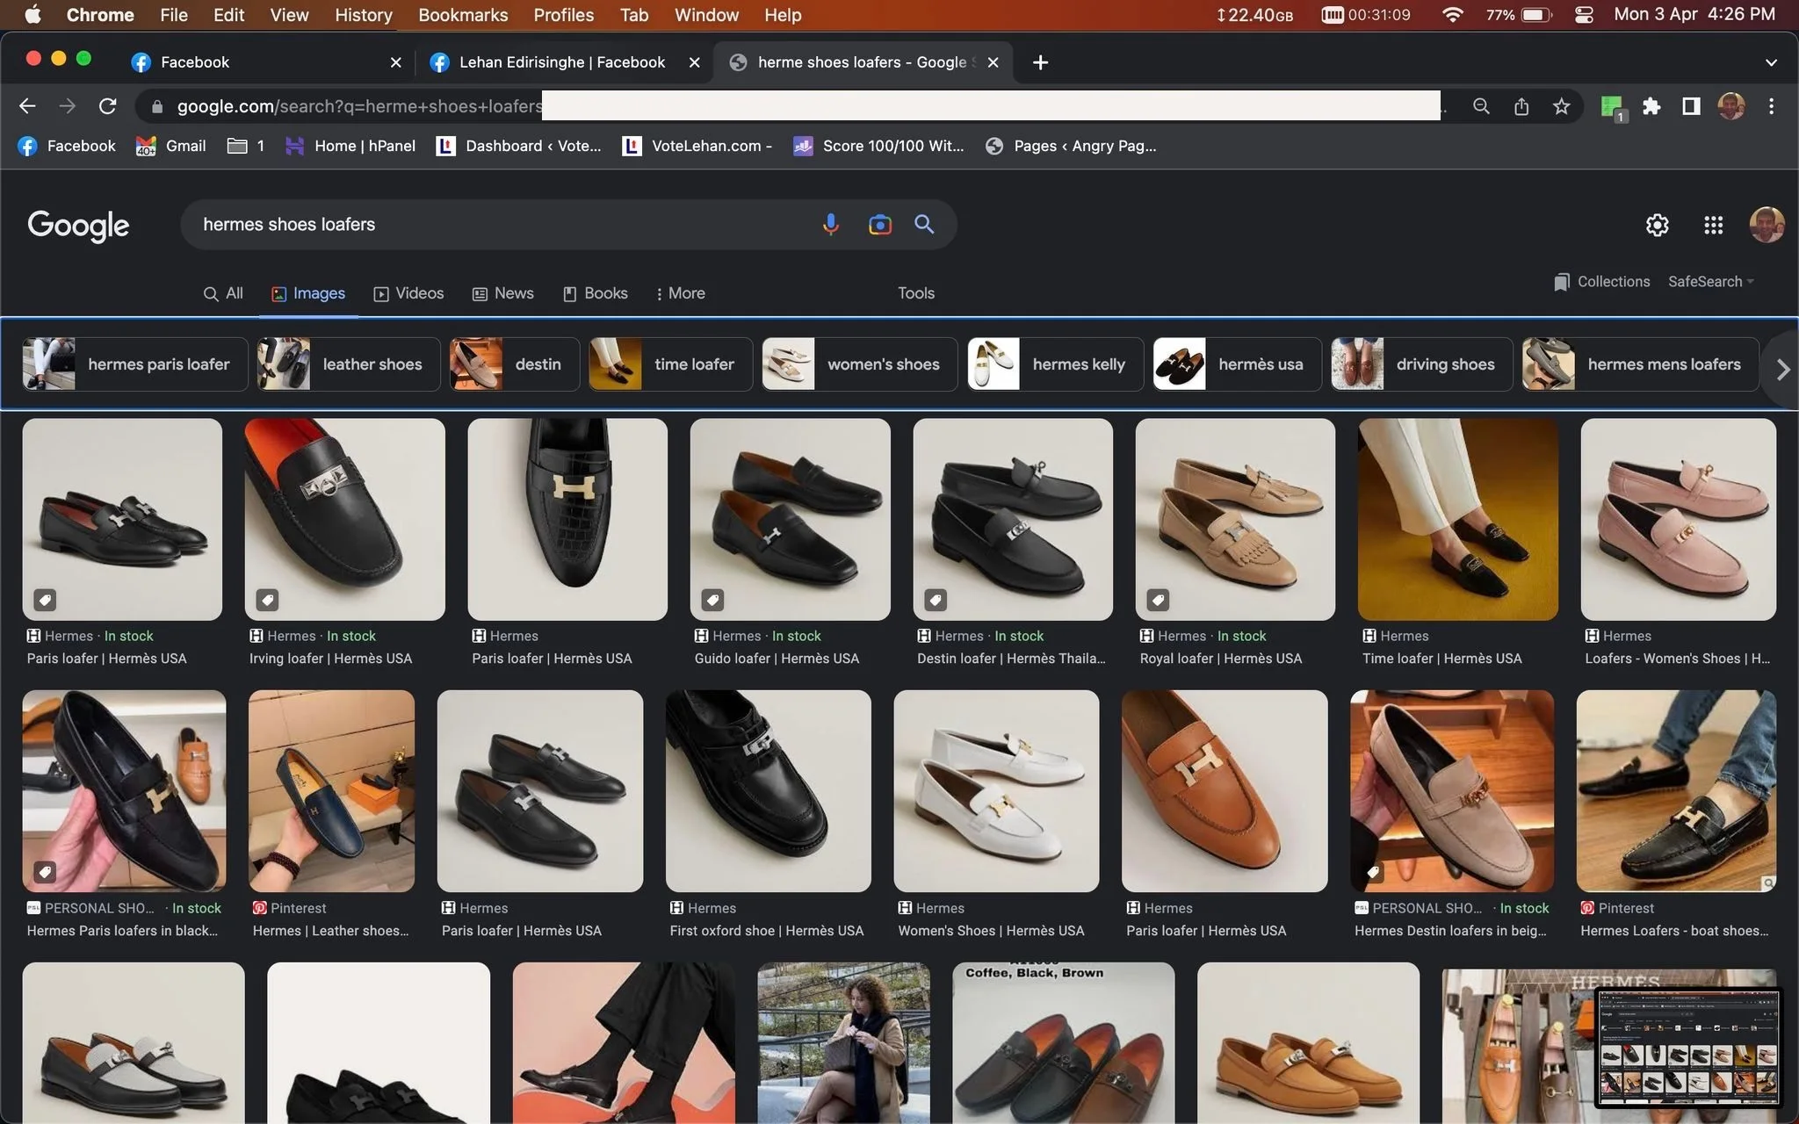Image resolution: width=1799 pixels, height=1124 pixels.
Task: Click product tag icon on Irving loafer image
Action: coord(267,600)
